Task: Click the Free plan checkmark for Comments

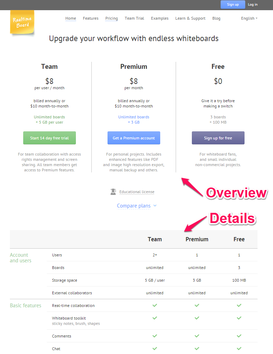Action: click(239, 336)
